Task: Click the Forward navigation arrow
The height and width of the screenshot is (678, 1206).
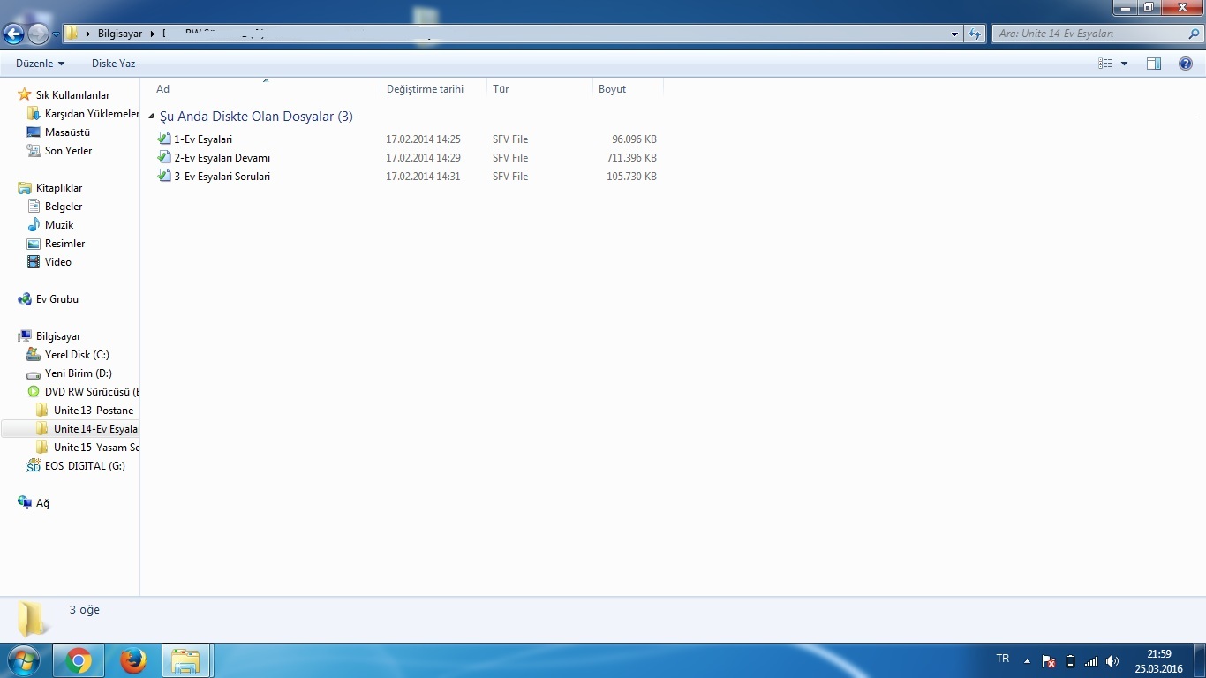Action: pyautogui.click(x=38, y=34)
